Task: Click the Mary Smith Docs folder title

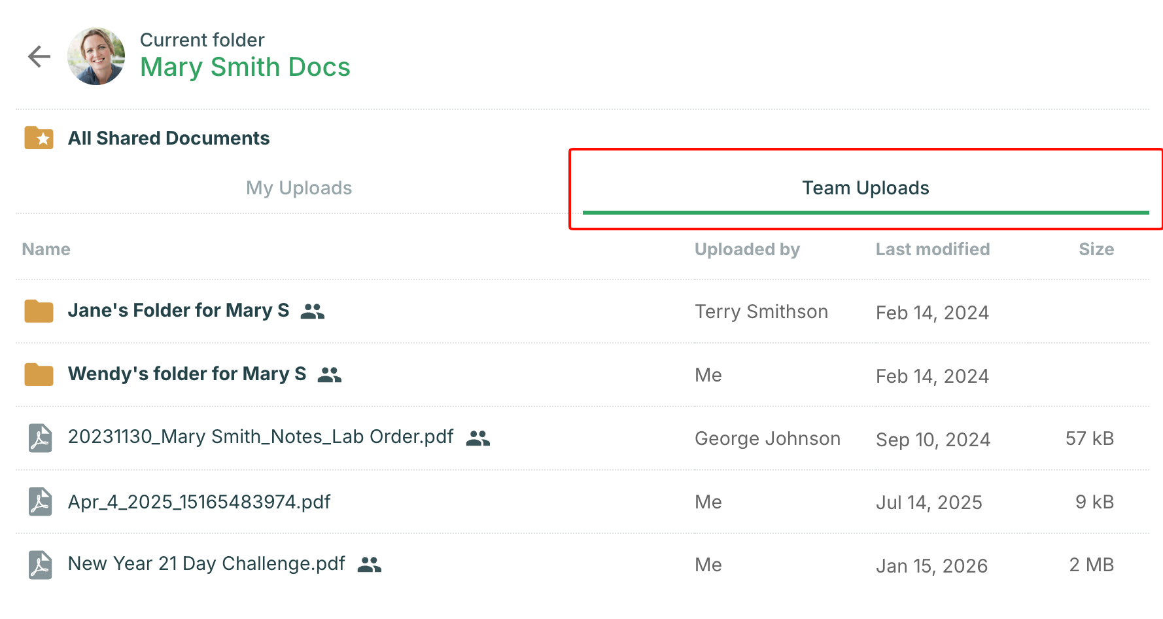Action: tap(245, 67)
